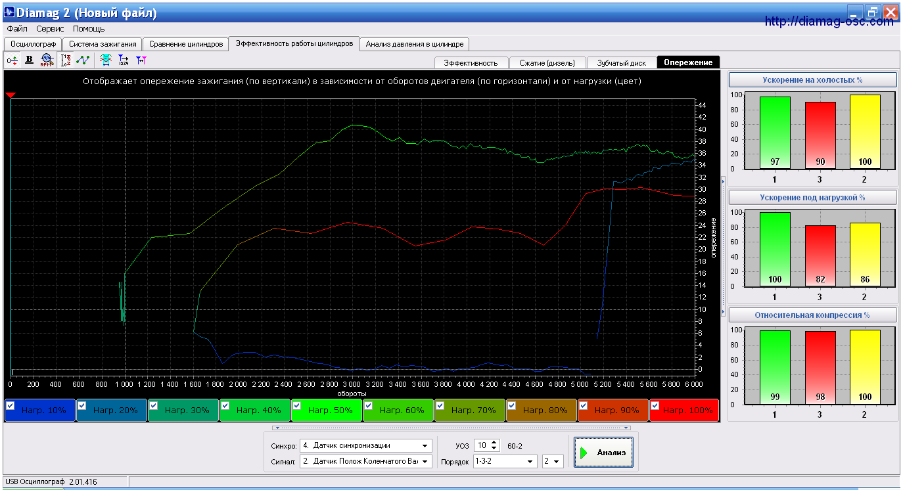
Task: Click the RPM magnifier toolbar icon
Action: 46,60
